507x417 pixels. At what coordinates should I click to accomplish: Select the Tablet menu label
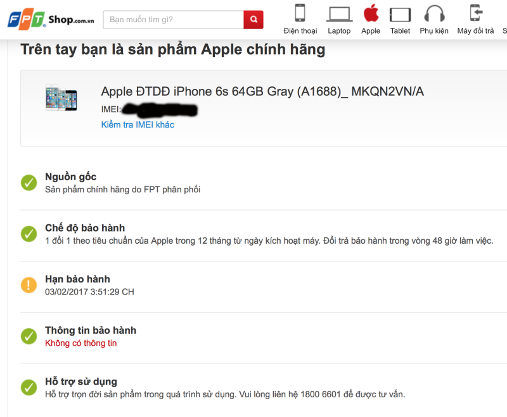coord(400,30)
